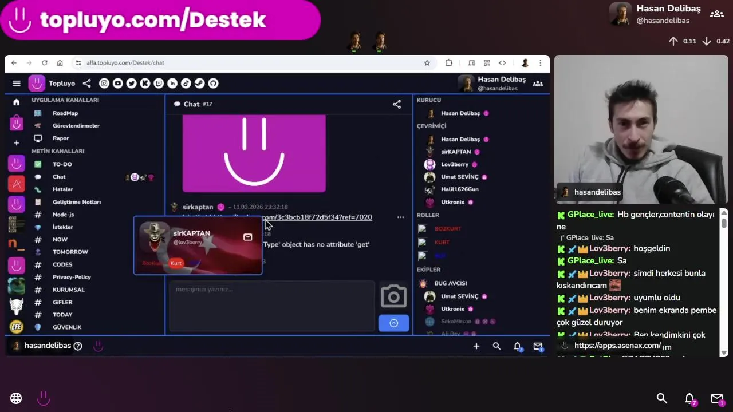
Task: Open the LinkedIn social icon
Action: (x=172, y=84)
